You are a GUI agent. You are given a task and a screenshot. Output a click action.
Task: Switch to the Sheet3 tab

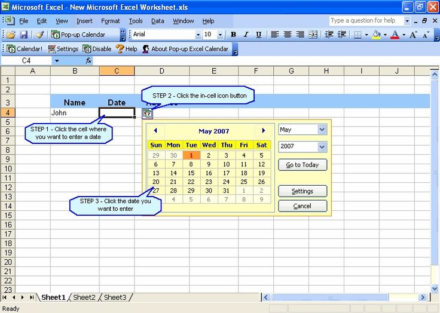pyautogui.click(x=115, y=297)
